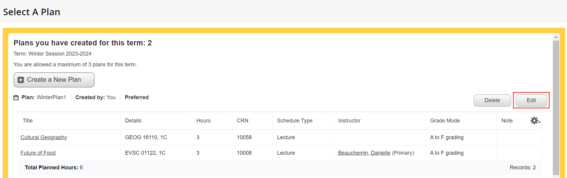This screenshot has width=567, height=178.
Task: Edit the WinterPlan1 plan
Action: click(x=531, y=100)
